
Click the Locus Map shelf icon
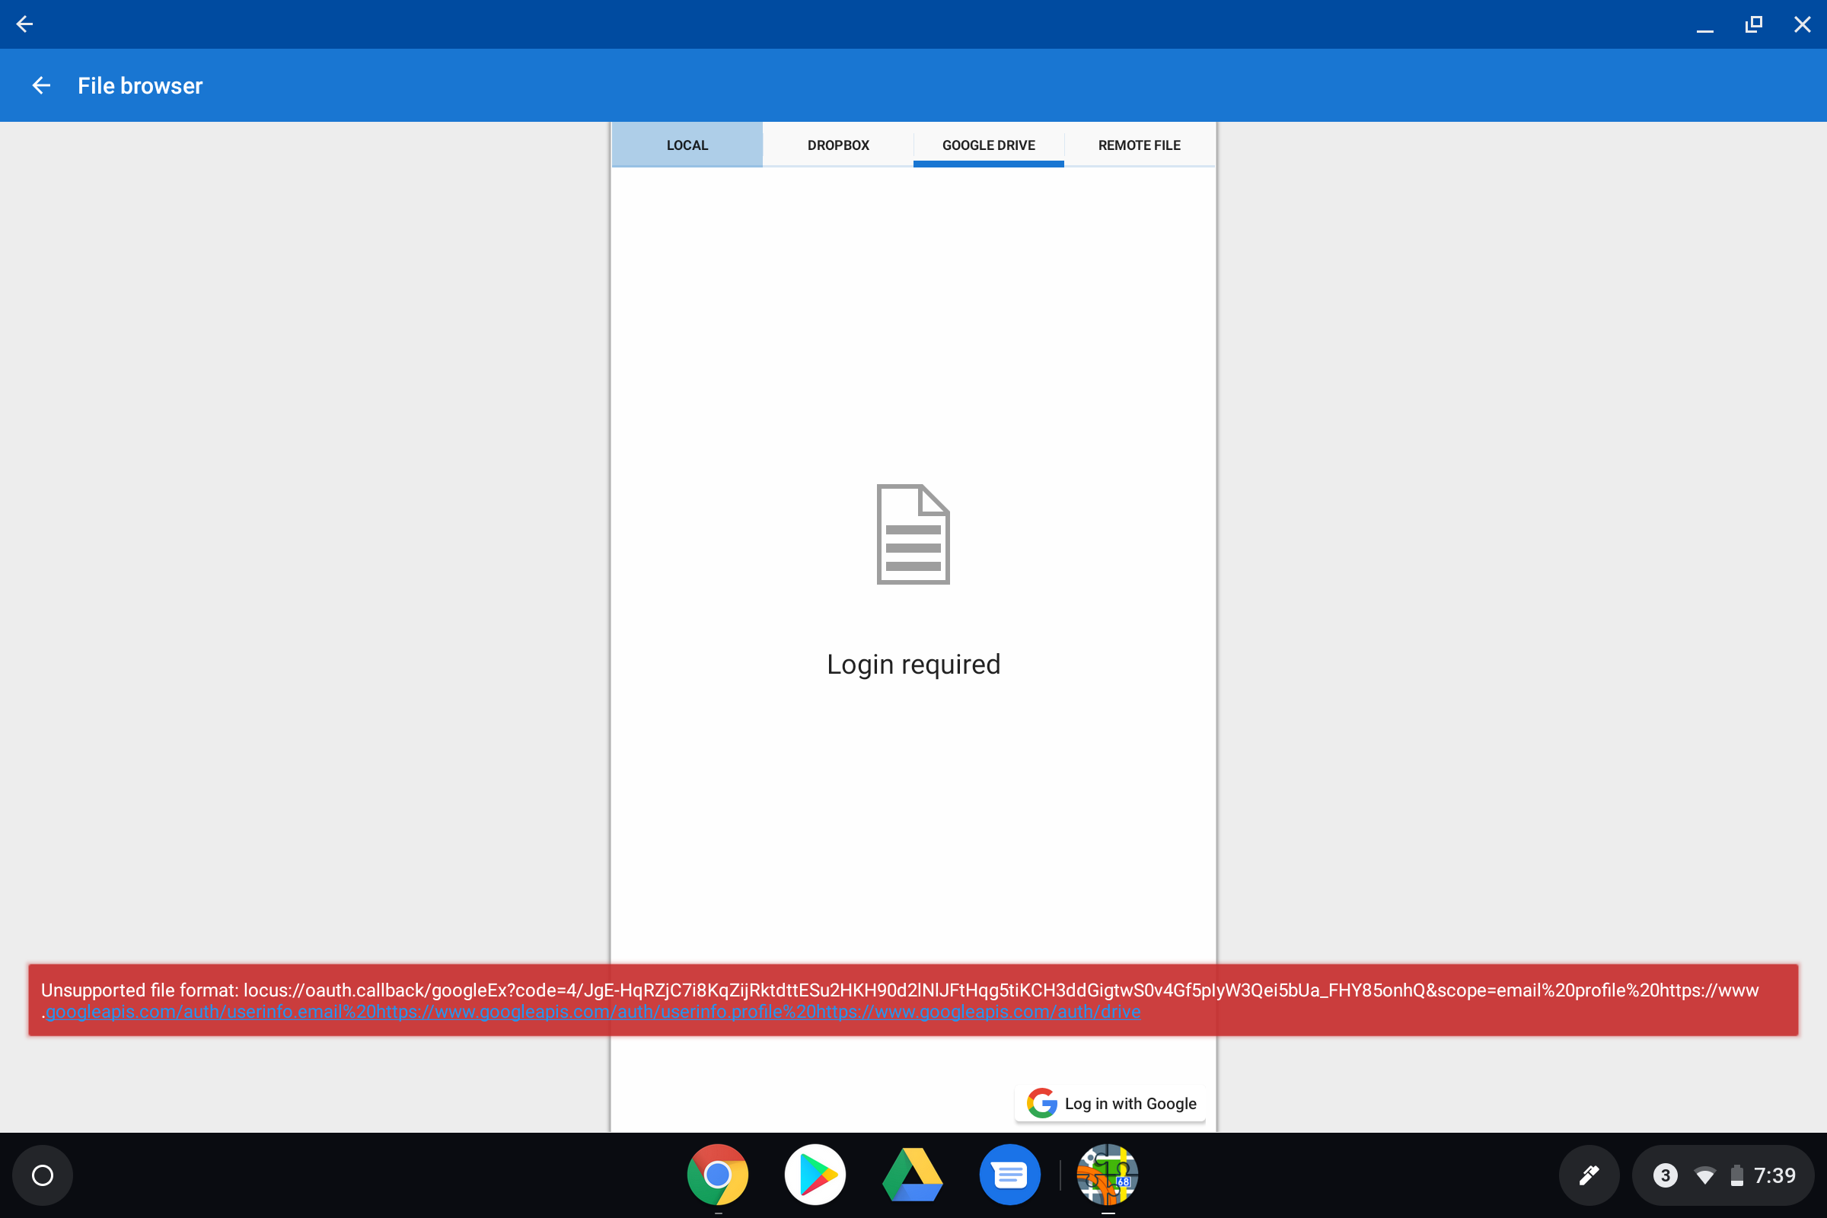point(1107,1175)
